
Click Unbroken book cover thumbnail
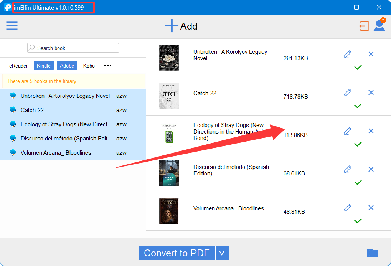(169, 58)
